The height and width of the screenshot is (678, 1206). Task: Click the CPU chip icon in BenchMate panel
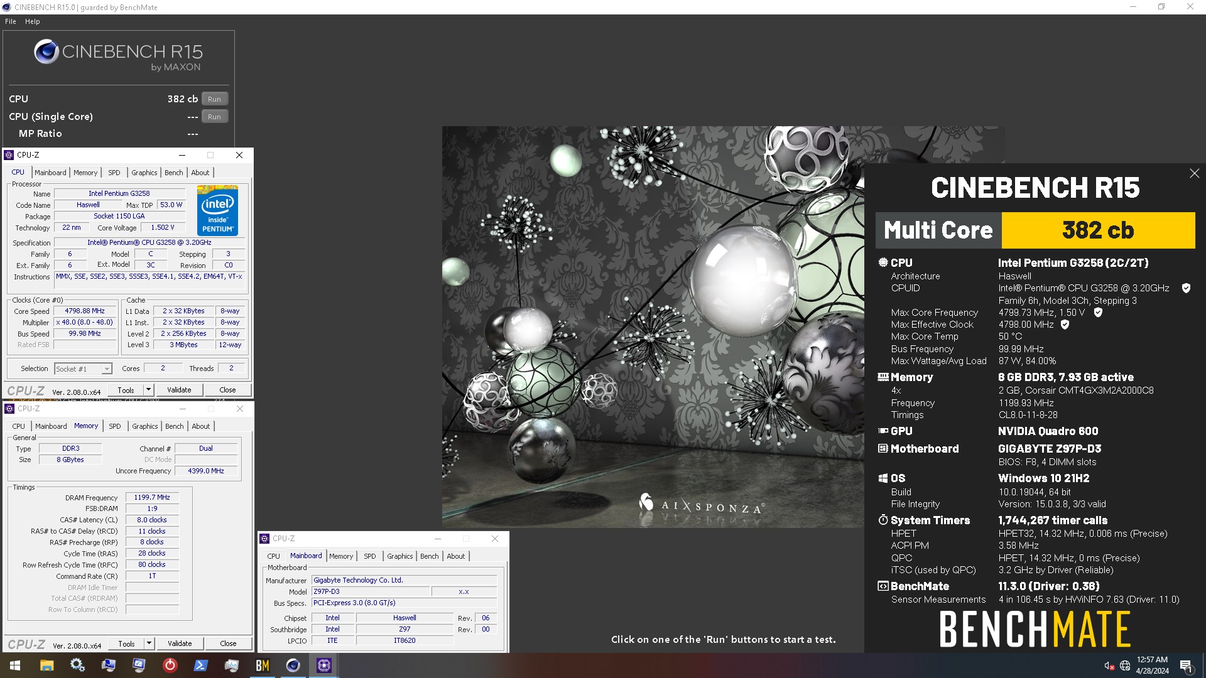tap(883, 262)
